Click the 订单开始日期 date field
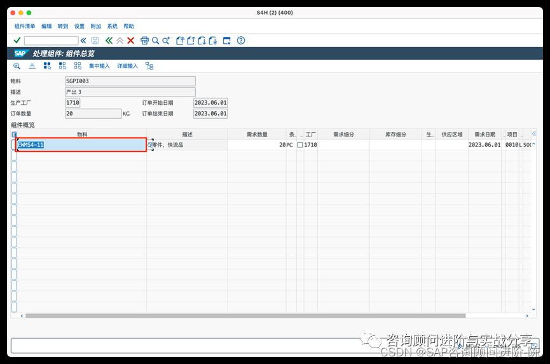The width and height of the screenshot is (550, 364). 210,103
